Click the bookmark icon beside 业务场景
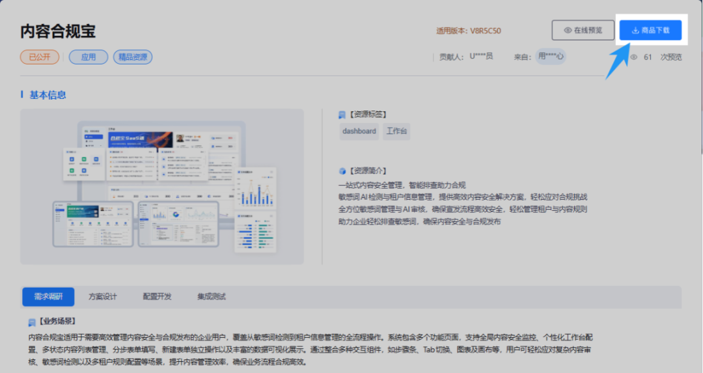703x373 pixels. [x=32, y=322]
